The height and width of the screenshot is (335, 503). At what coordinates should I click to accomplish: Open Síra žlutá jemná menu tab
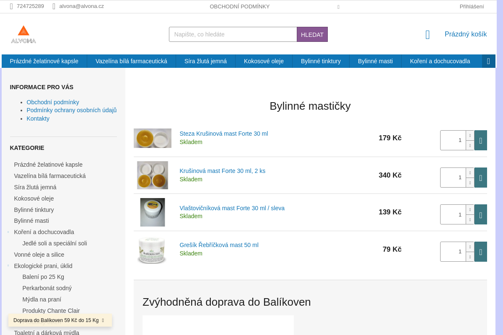(205, 61)
